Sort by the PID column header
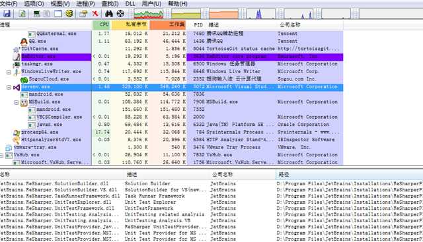The width and height of the screenshot is (423, 242). point(198,25)
